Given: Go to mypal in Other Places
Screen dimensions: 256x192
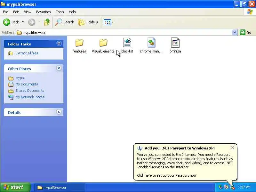Looking at the screenshot, I should [x=20, y=78].
